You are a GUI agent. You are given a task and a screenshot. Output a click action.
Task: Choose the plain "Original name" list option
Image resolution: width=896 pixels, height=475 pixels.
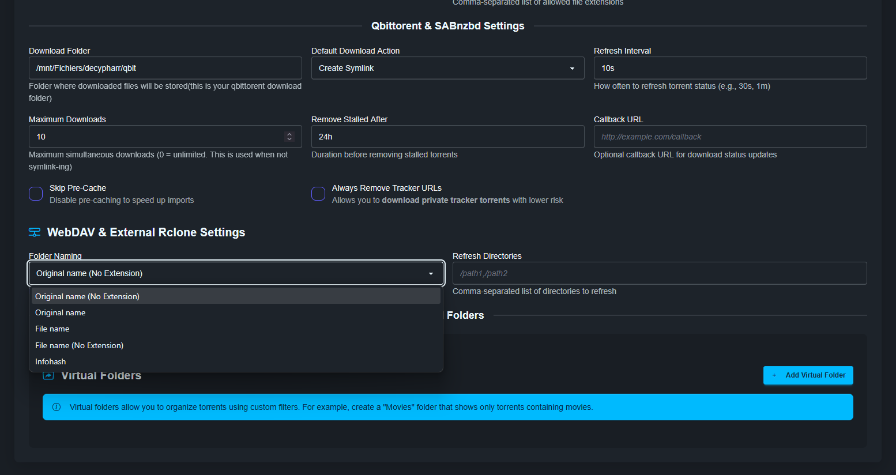coord(61,312)
